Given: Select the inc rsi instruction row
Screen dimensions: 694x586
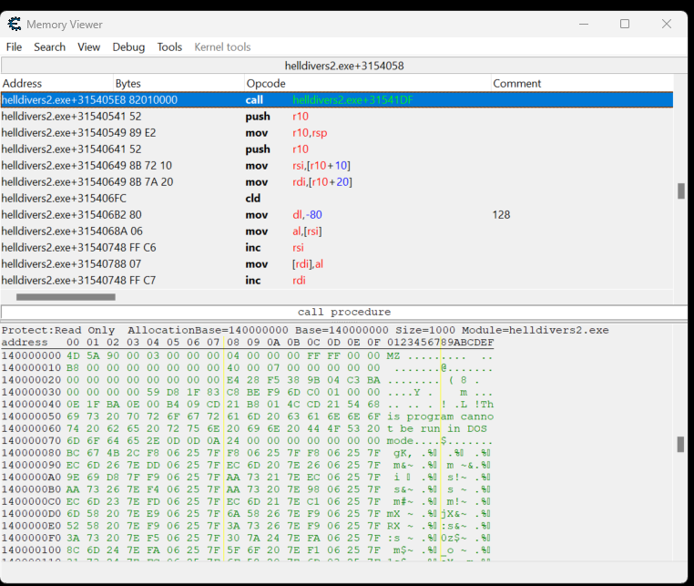Looking at the screenshot, I should tap(337, 248).
